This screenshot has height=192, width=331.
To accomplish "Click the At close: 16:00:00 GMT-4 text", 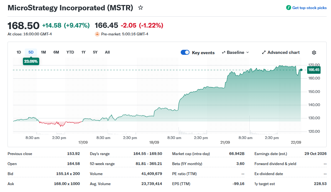I will (x=29, y=34).
